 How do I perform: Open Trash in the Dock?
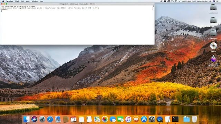pyautogui.click(x=194, y=119)
